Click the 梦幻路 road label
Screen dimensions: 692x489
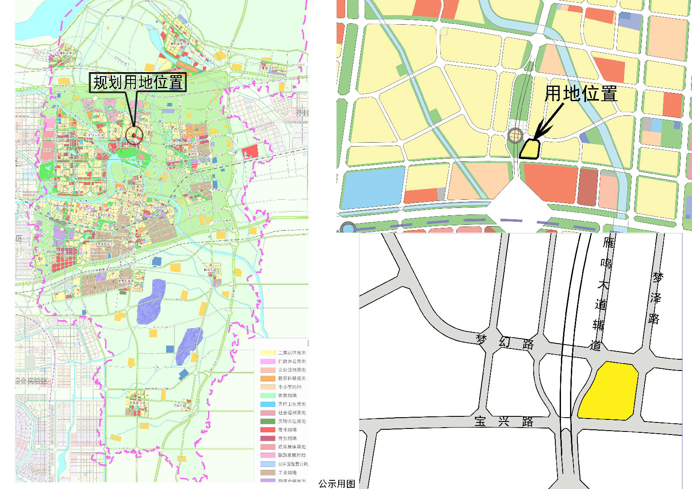coord(505,342)
